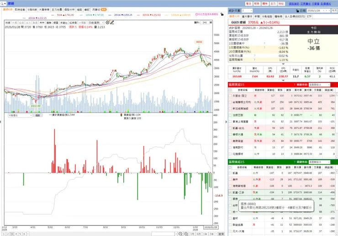Click down arrow of buy-table scrollbar
Image resolution: width=338 pixels, height=236 pixels.
tap(337, 158)
